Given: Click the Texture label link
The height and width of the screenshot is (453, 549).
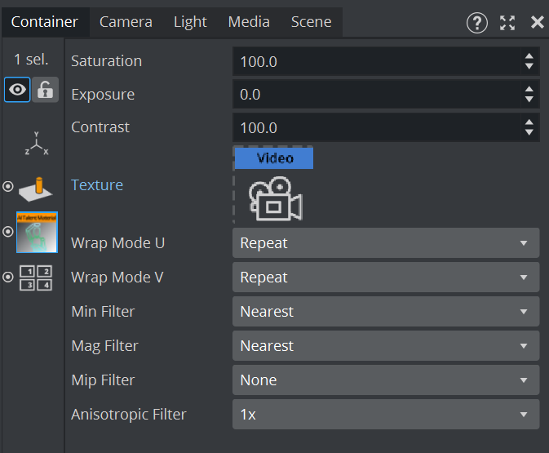Looking at the screenshot, I should (97, 185).
